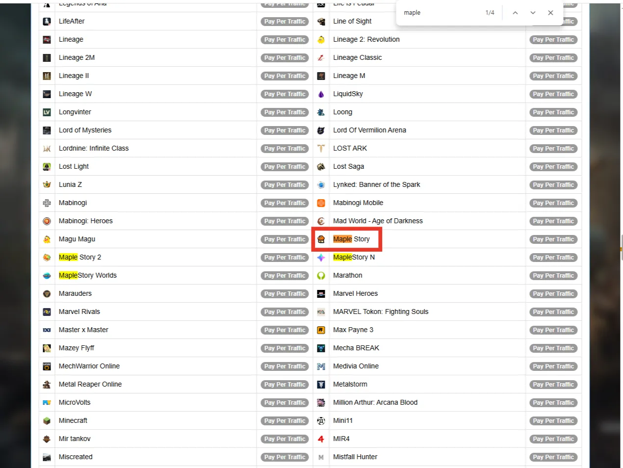
Task: Click the LiquidSky purple drop icon
Action: click(x=321, y=94)
